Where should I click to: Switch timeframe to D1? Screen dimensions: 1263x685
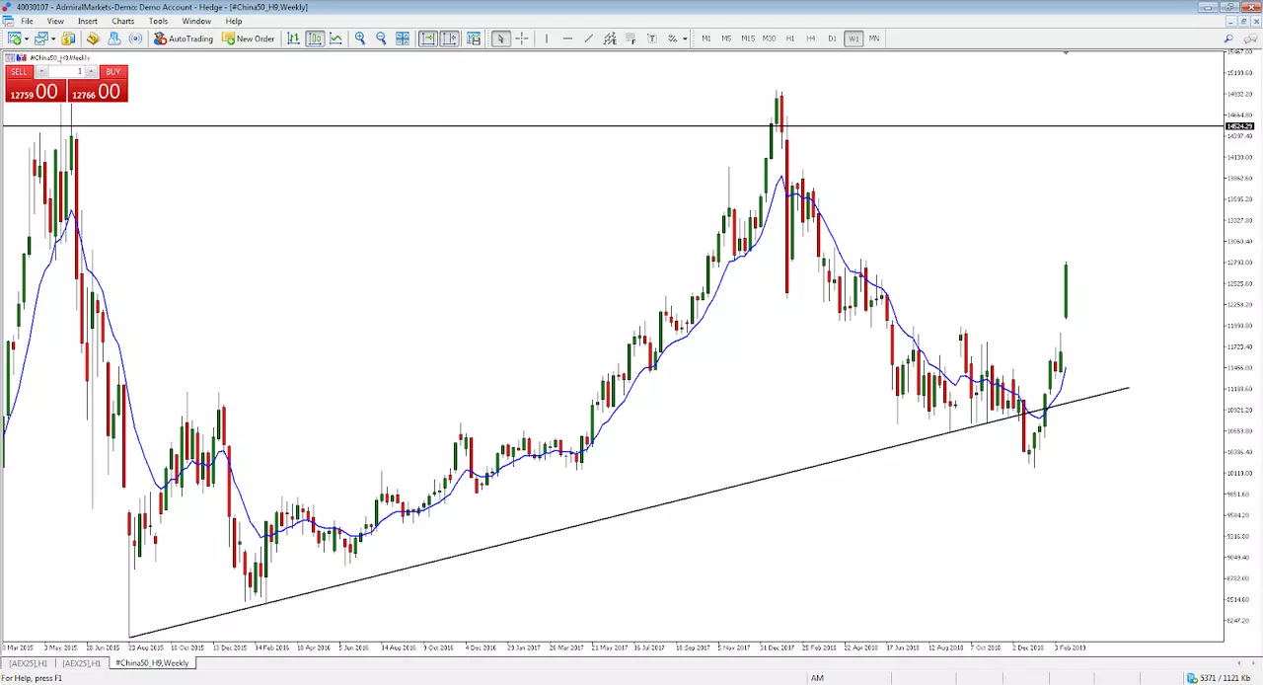(832, 38)
